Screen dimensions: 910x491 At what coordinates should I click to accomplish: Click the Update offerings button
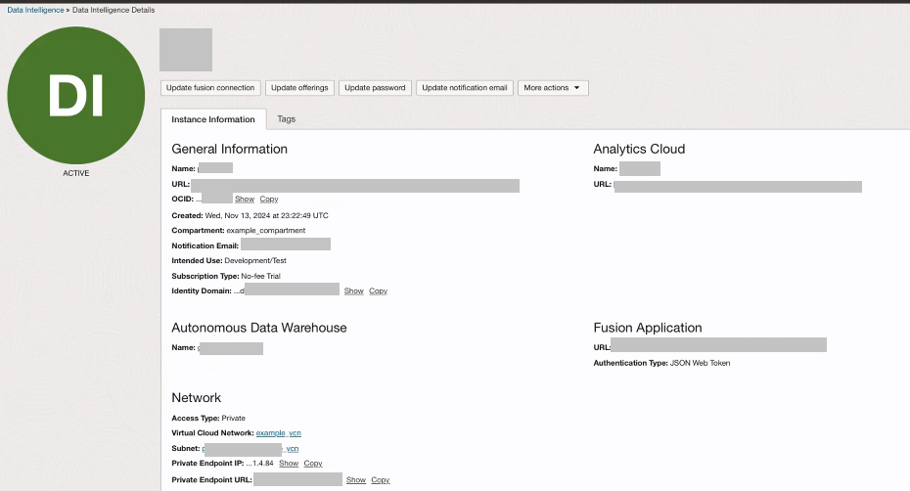point(300,88)
